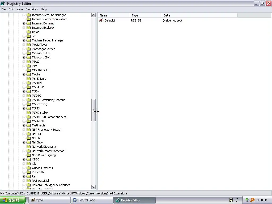Select the Non-Driver Signing key
Viewport: 272px width, 204px height.
point(44,155)
